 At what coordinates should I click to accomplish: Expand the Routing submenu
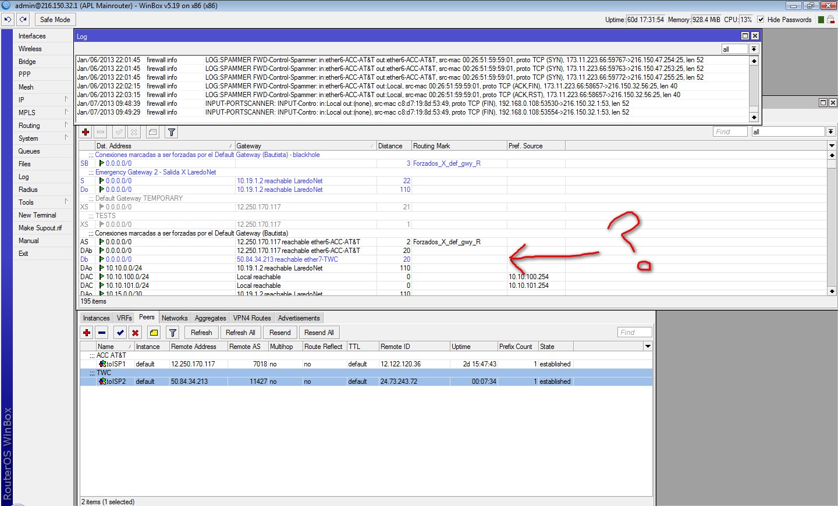point(66,125)
